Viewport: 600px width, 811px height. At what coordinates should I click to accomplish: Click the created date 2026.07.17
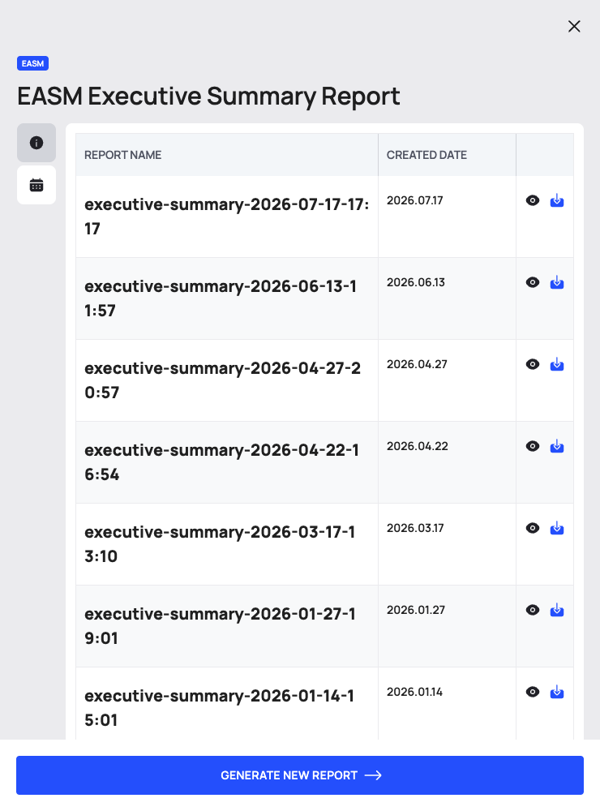click(415, 200)
